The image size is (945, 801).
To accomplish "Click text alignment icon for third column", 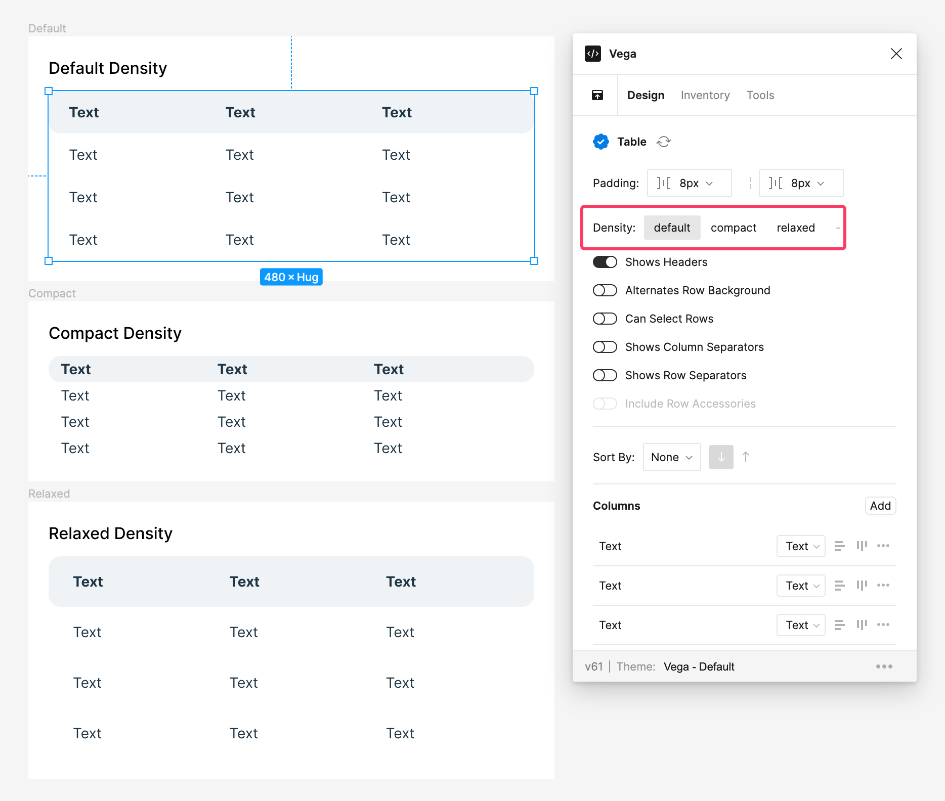I will (839, 625).
